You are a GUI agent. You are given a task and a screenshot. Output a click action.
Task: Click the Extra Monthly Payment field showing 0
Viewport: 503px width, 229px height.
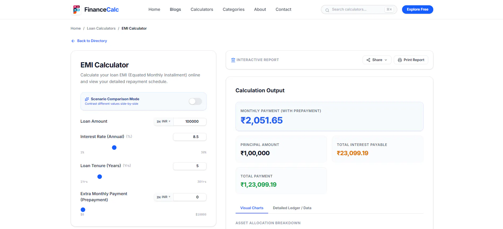(x=190, y=197)
